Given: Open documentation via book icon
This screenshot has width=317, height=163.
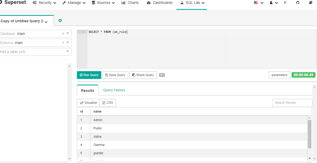Looking at the screenshot, I should [x=311, y=3].
